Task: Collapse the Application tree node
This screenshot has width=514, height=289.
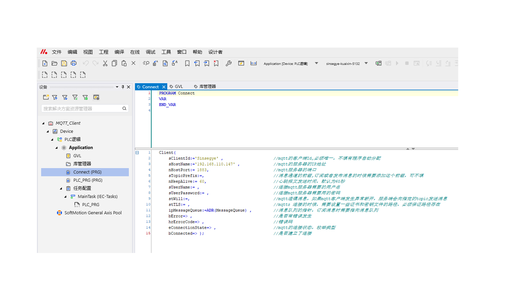Action: [56, 148]
